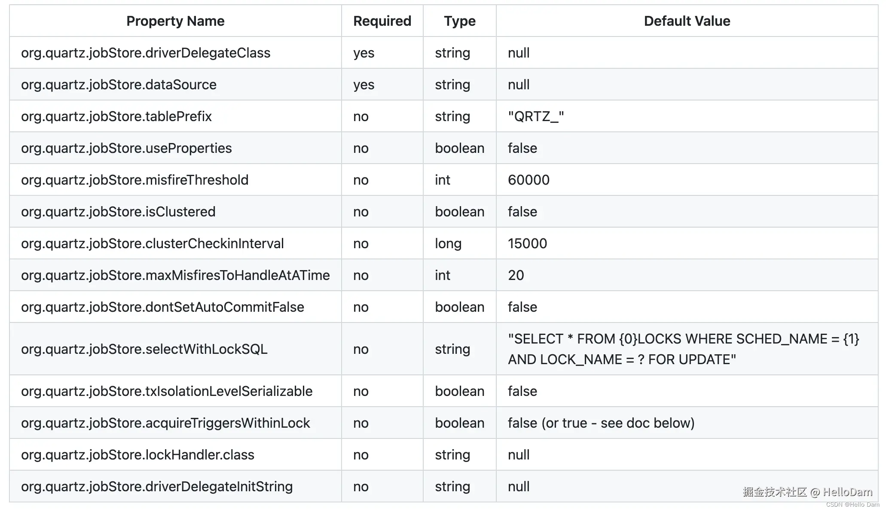Click the Default Value column header
Screen dimensions: 886x511
tap(687, 21)
